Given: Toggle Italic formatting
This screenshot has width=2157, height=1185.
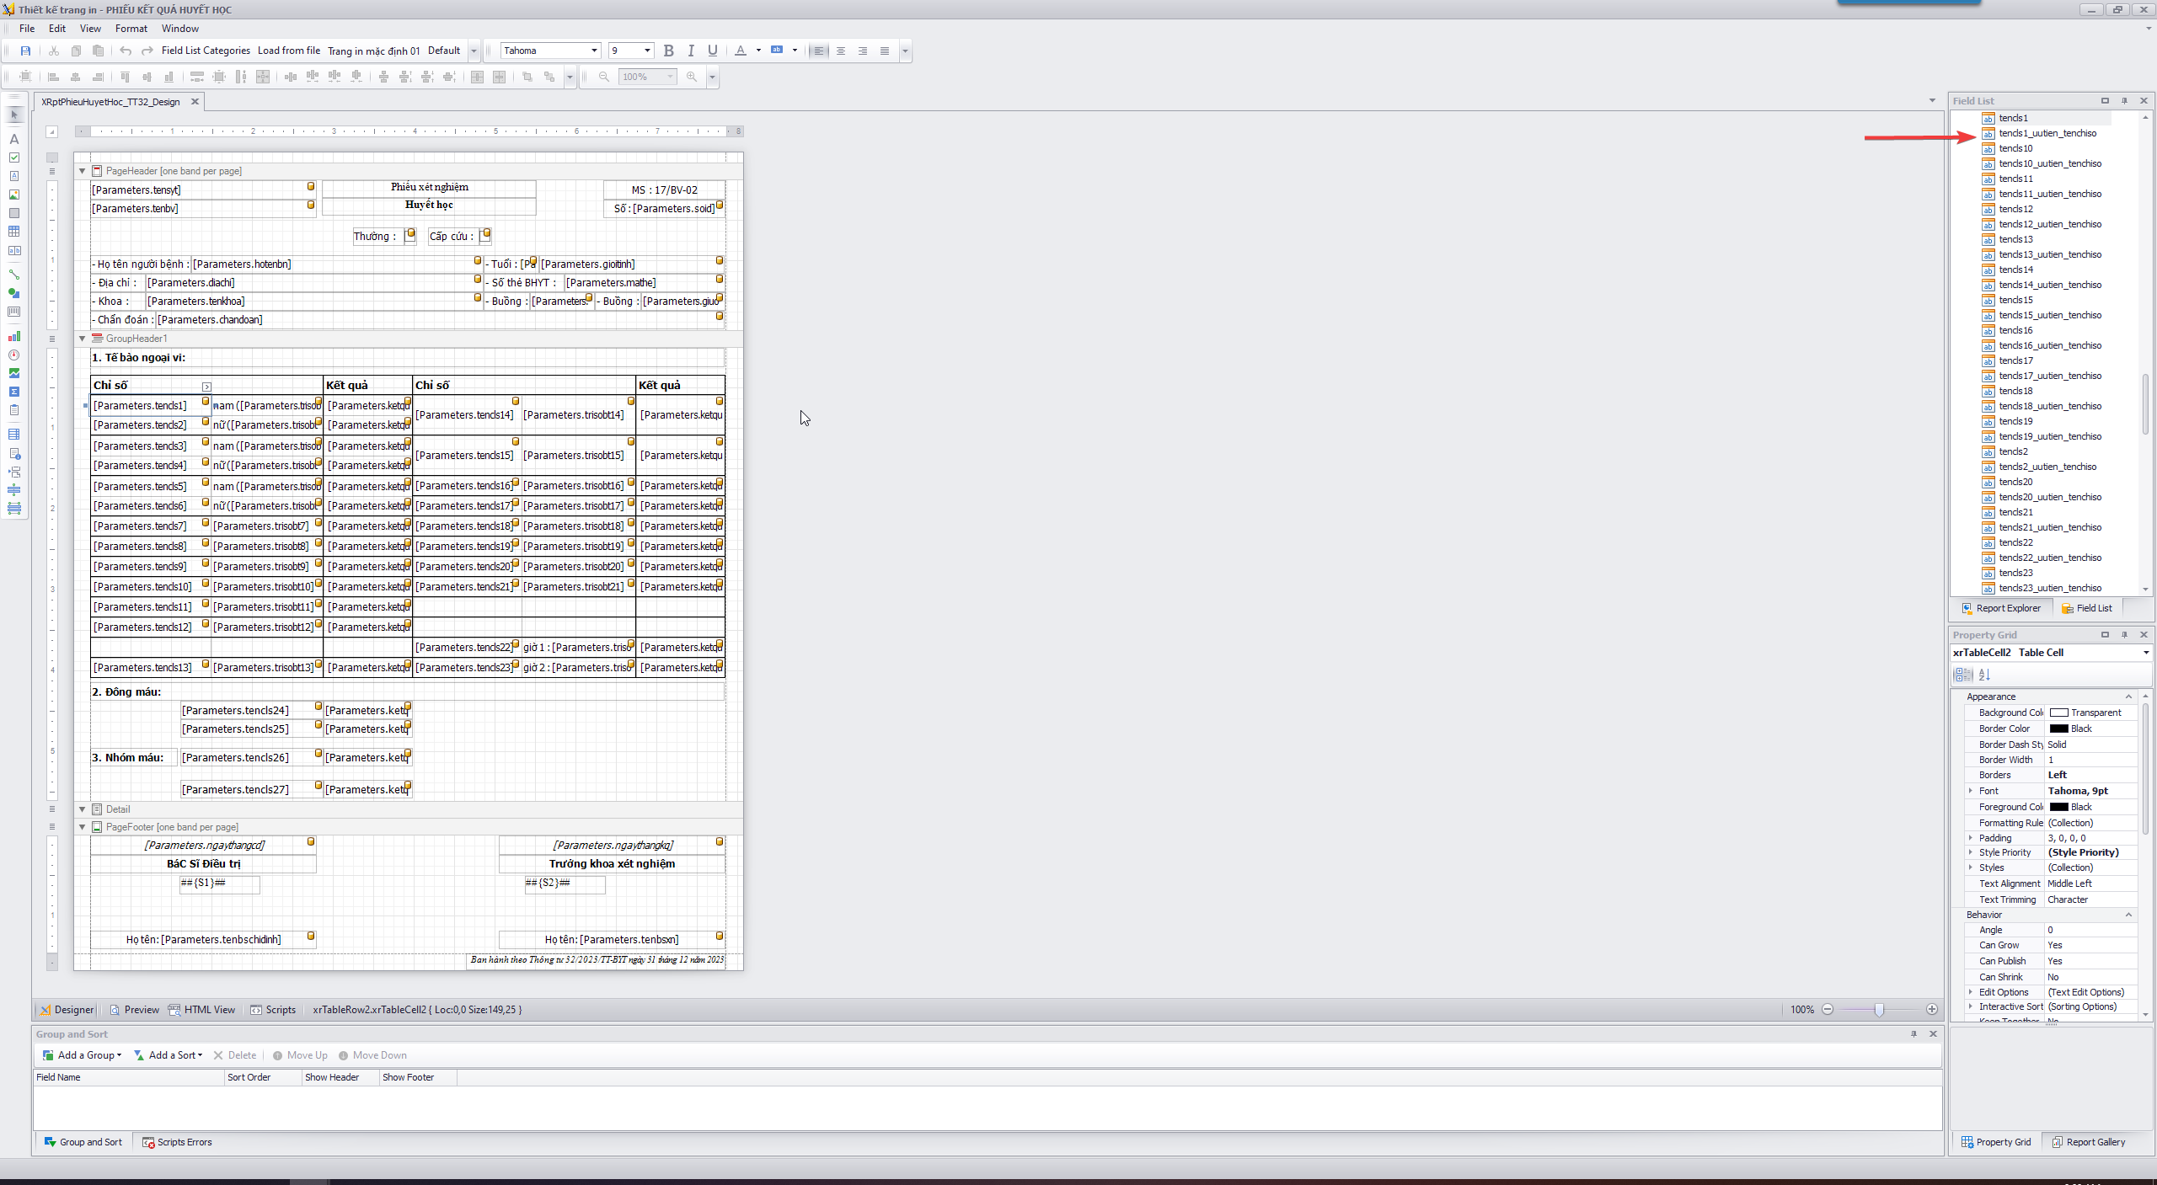Looking at the screenshot, I should point(691,51).
